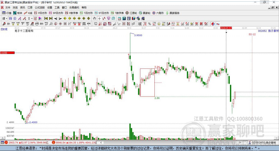Open the 江恩轮 Gann wheel

tap(131, 13)
